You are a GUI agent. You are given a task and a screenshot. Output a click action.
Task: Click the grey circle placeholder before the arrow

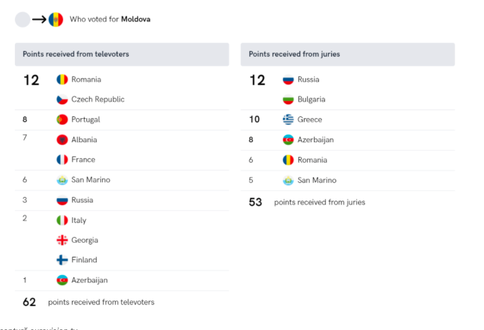click(x=23, y=20)
